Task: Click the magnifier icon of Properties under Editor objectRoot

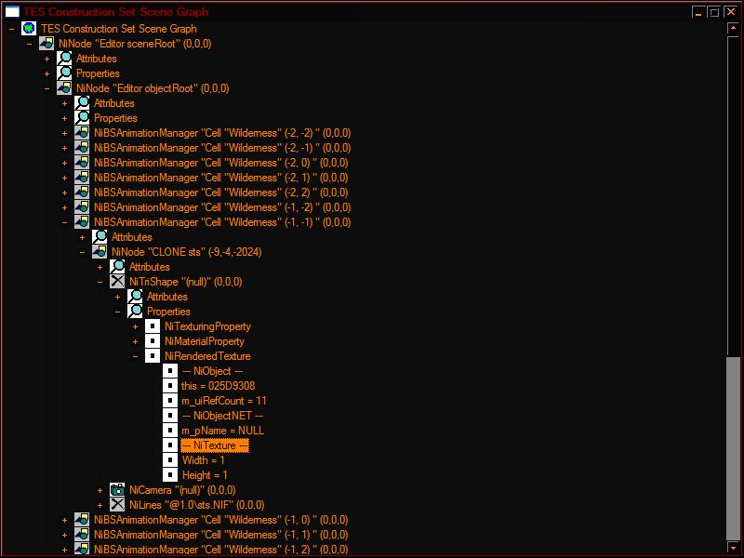Action: (82, 118)
